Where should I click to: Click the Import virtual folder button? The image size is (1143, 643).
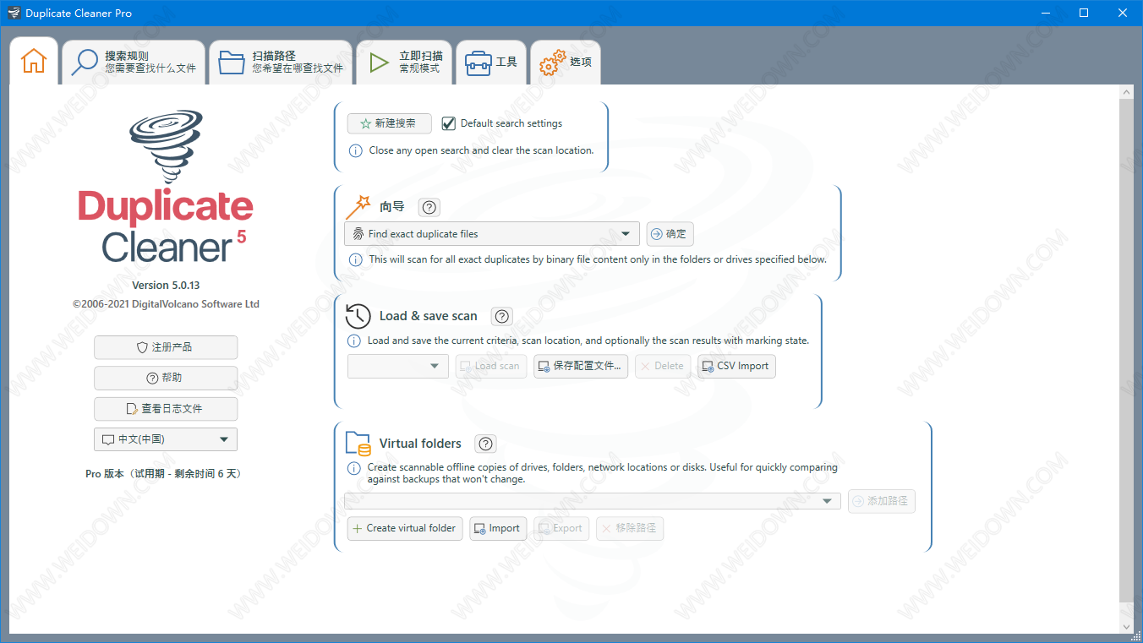click(x=498, y=528)
